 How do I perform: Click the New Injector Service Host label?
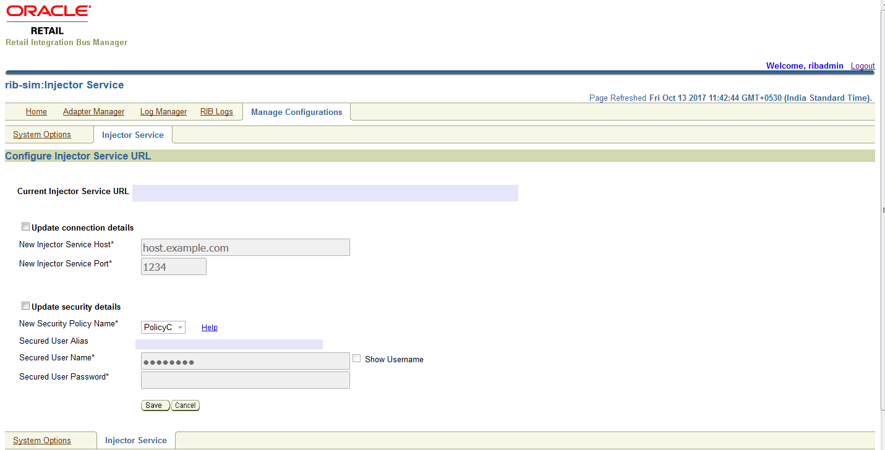tap(67, 245)
